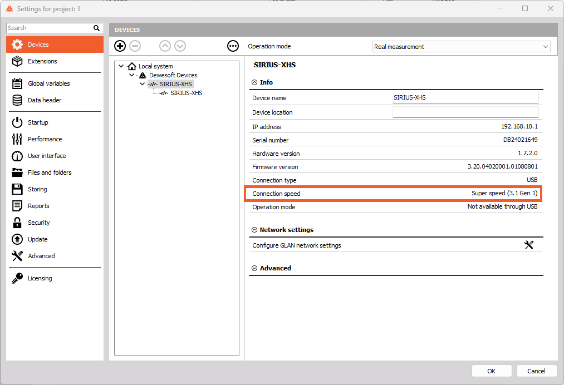Collapse the Info section

pyautogui.click(x=254, y=82)
